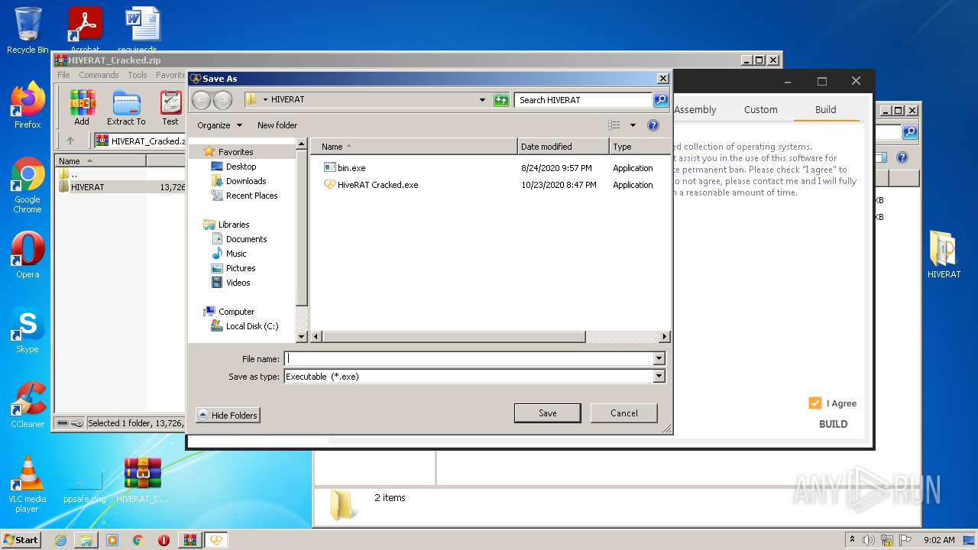The image size is (978, 550).
Task: Sort by the Type column header
Action: (640, 147)
